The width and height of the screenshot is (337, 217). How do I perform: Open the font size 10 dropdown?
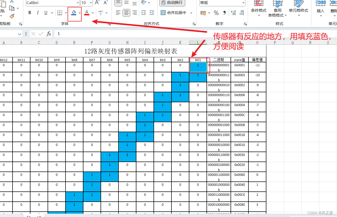[x=90, y=3]
